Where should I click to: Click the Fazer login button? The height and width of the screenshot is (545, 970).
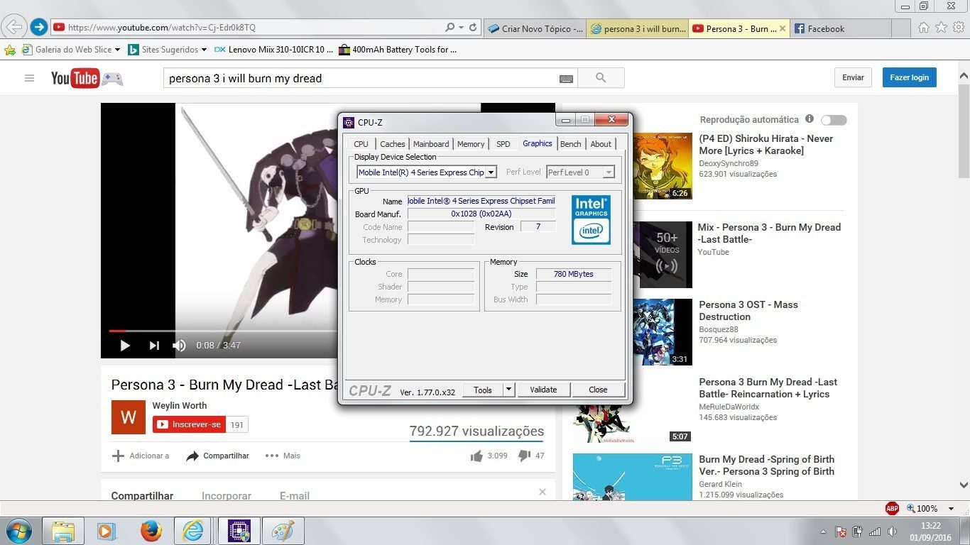[910, 77]
